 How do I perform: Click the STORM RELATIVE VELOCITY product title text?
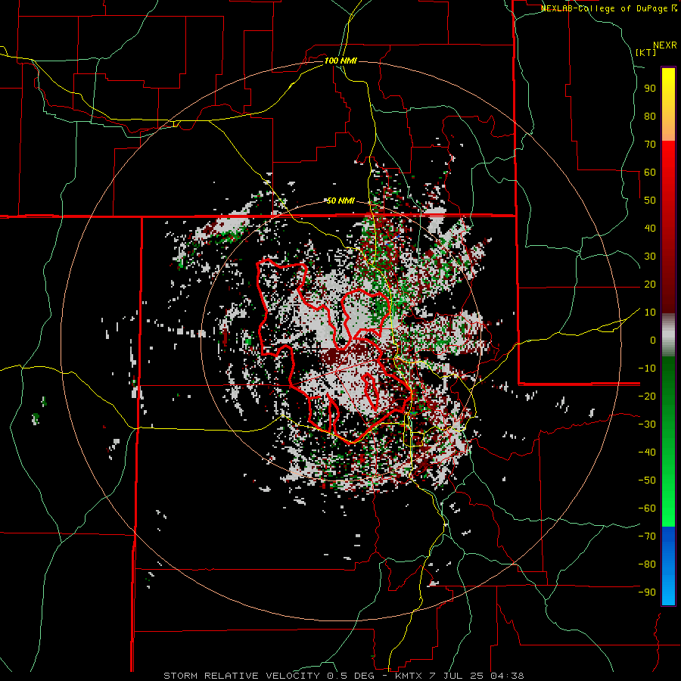(241, 676)
